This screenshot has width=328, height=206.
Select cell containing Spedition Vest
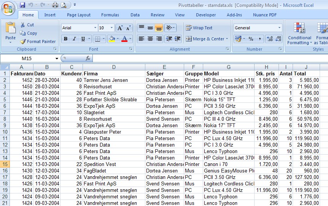pos(114,164)
